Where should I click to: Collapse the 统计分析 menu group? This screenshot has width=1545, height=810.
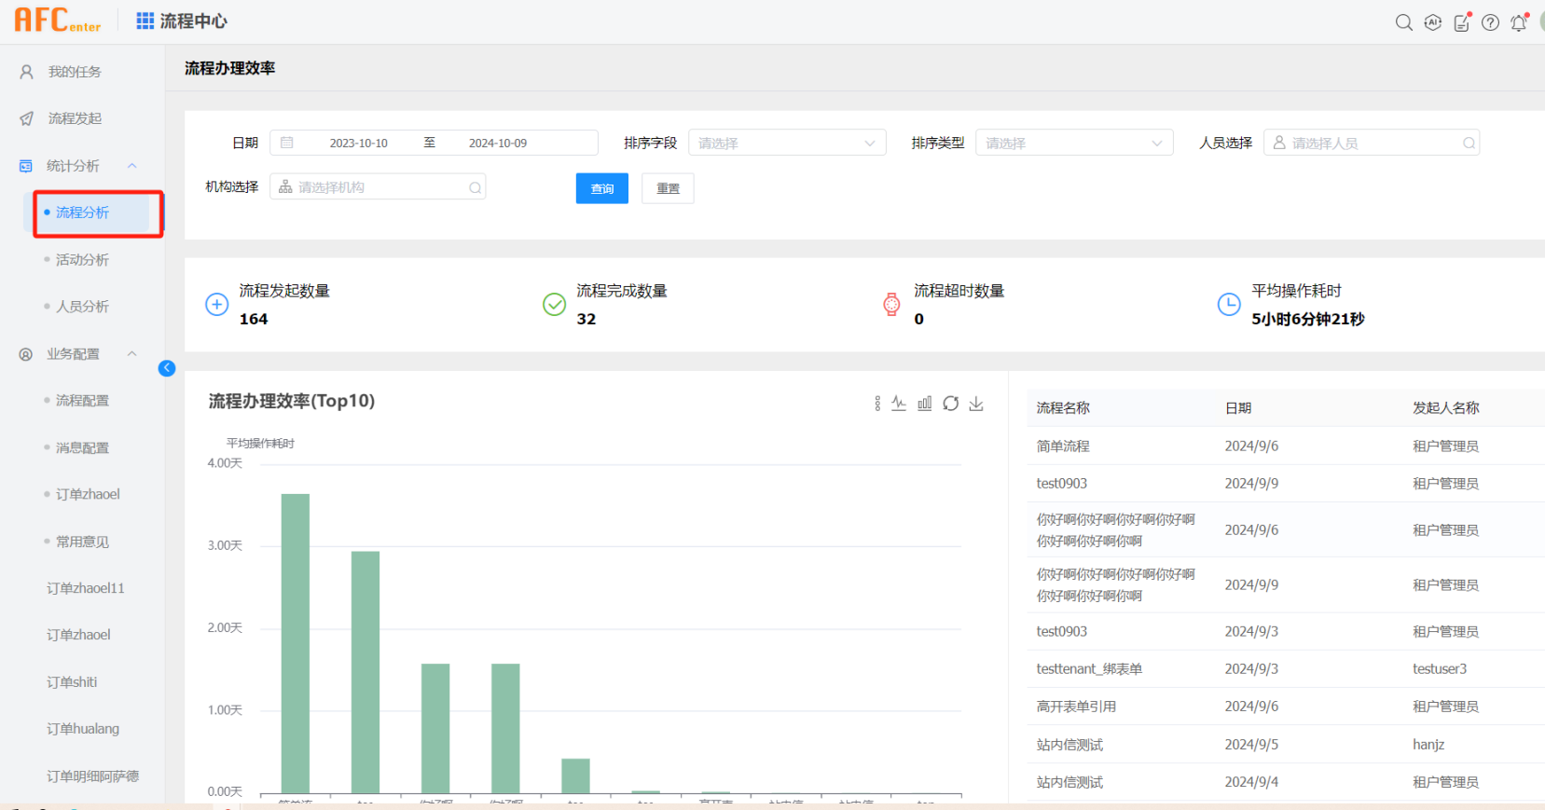(x=132, y=166)
